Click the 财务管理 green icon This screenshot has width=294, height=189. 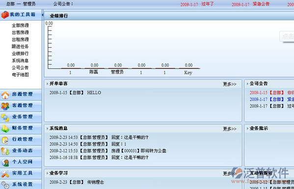(x=5, y=129)
